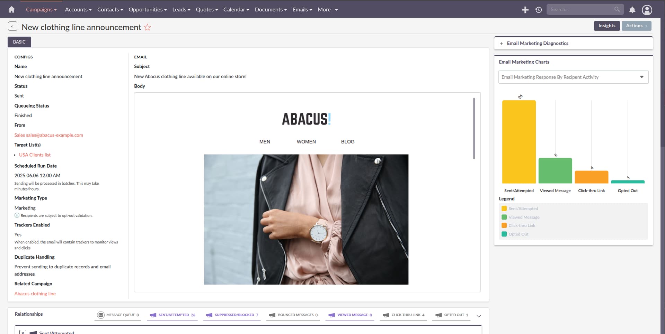Click the Click-thru Link orange bar
Screen dimensions: 665x334
coord(591,177)
